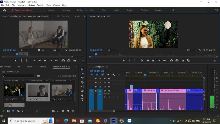Toggle V3 track output eye
The height and width of the screenshot is (124, 220).
pyautogui.click(x=109, y=83)
